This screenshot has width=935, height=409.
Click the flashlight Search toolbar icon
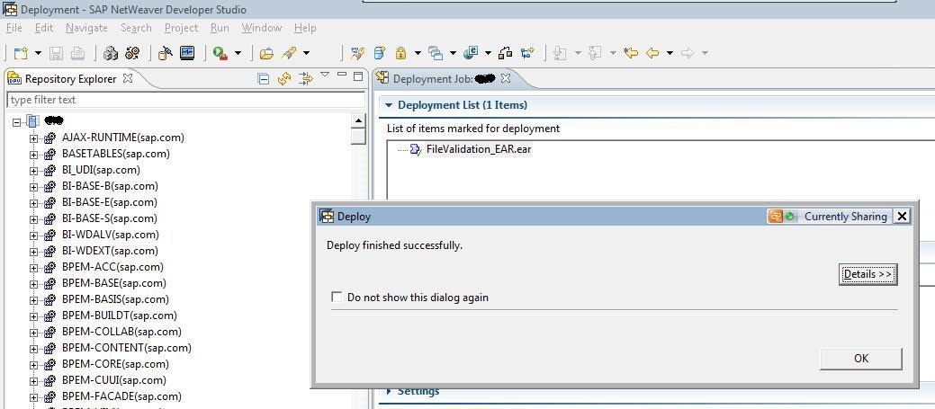tap(289, 54)
